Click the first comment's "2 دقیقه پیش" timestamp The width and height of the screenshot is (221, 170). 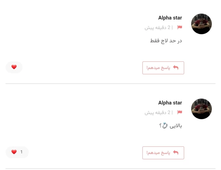click(x=158, y=28)
